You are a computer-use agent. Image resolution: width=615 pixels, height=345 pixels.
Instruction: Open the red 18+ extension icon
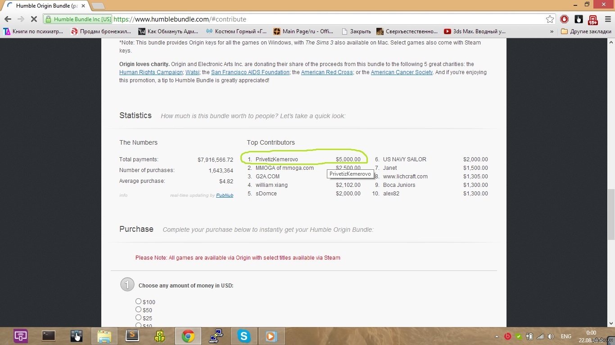[592, 19]
